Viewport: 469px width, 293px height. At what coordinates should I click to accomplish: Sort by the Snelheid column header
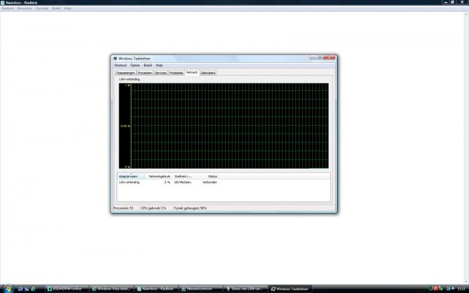(x=184, y=177)
